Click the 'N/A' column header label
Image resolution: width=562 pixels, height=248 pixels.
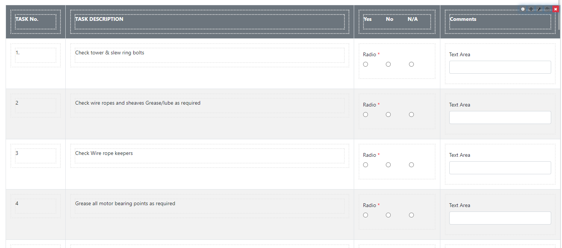[413, 19]
